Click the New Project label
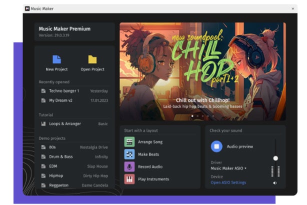The height and width of the screenshot is (205, 307). coord(57,69)
